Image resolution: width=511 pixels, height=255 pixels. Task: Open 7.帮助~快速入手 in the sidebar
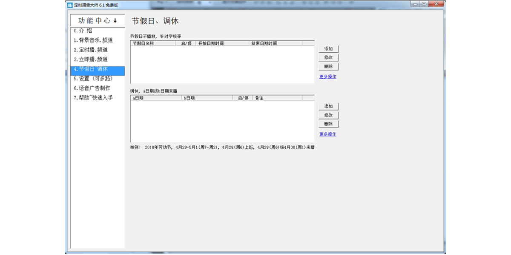pos(93,98)
